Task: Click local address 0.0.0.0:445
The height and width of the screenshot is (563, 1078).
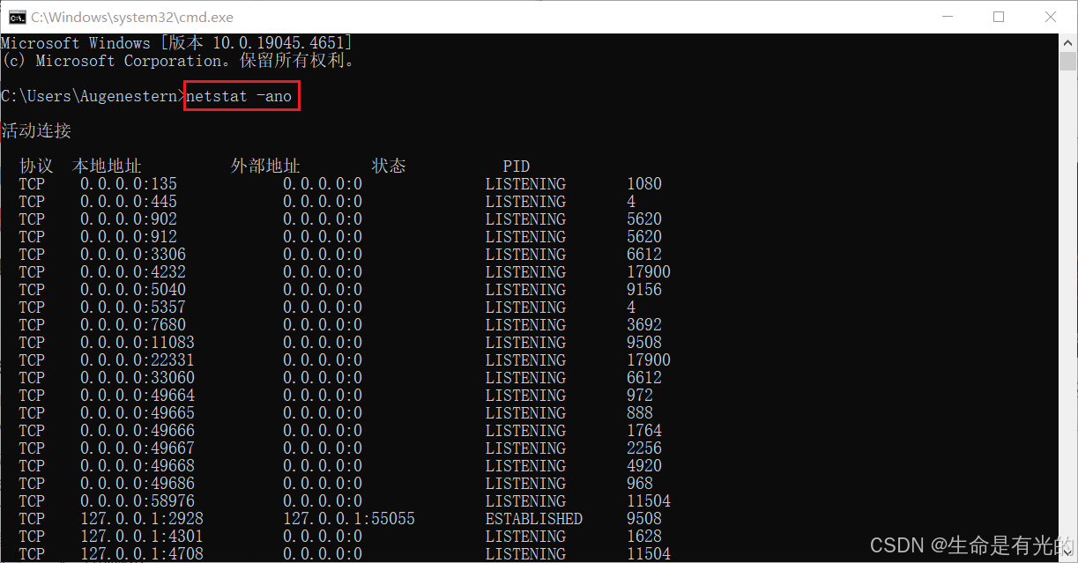Action: pyautogui.click(x=129, y=202)
